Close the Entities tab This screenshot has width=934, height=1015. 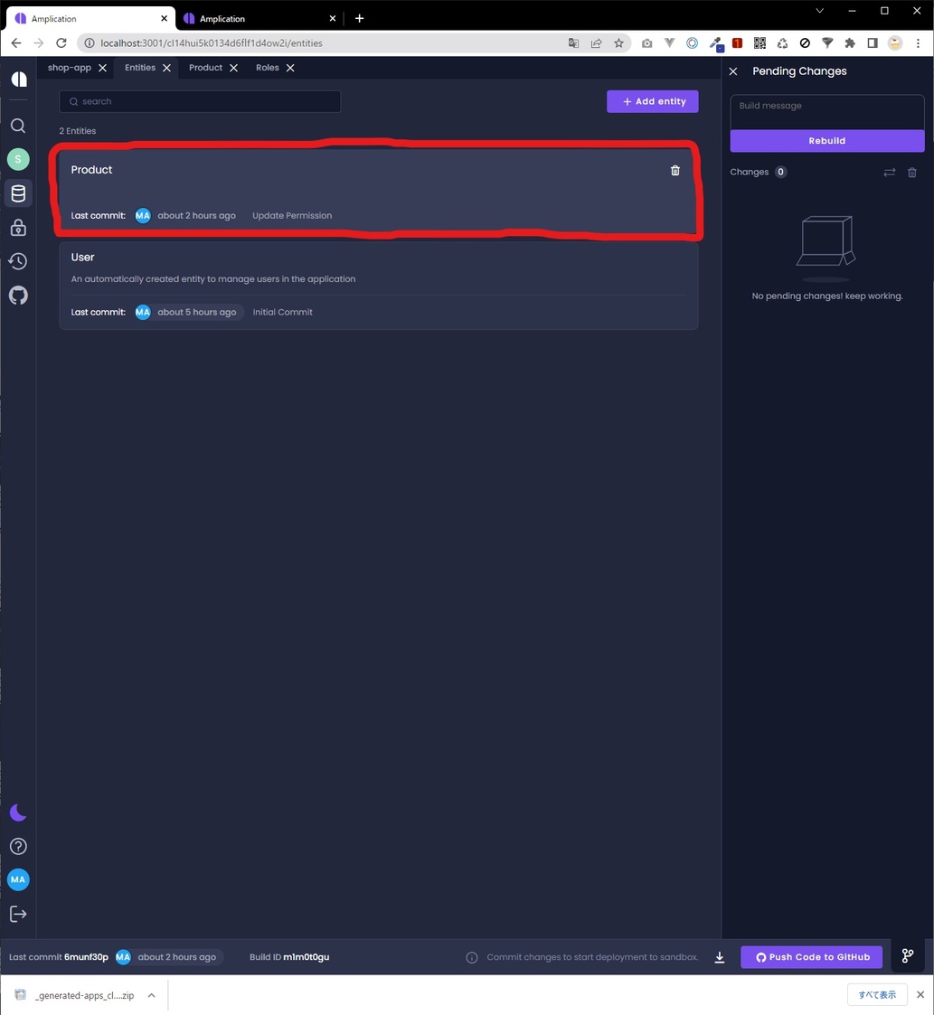tap(166, 68)
